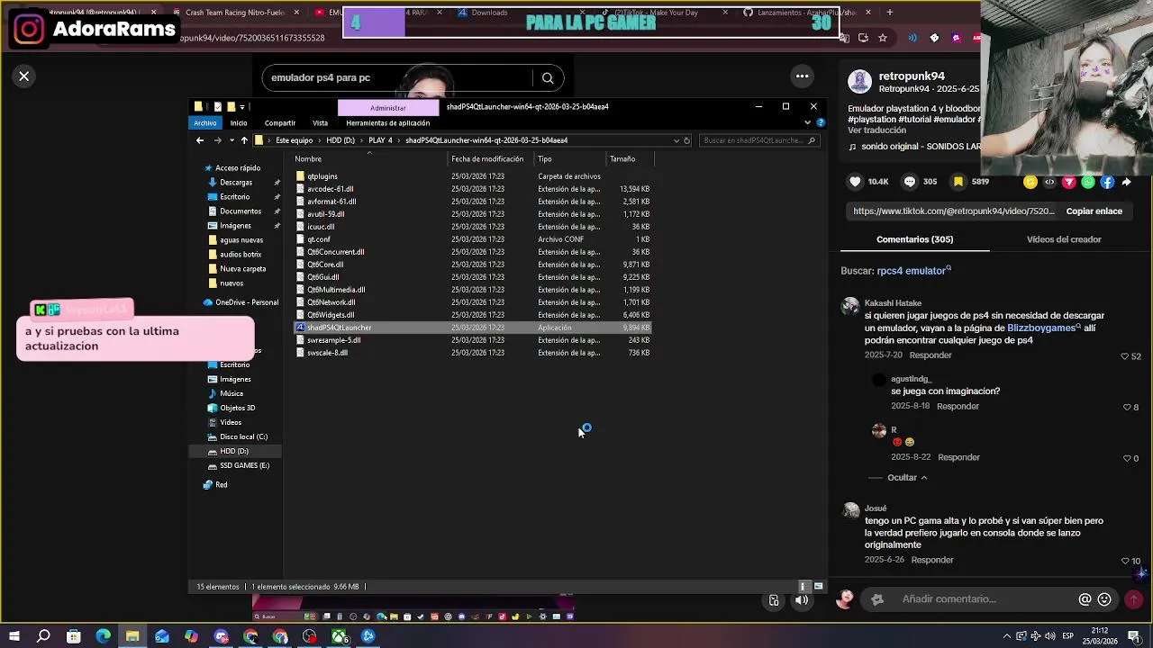This screenshot has height=648, width=1153.
Task: Open the Compartir ribbon tab
Action: coord(280,122)
